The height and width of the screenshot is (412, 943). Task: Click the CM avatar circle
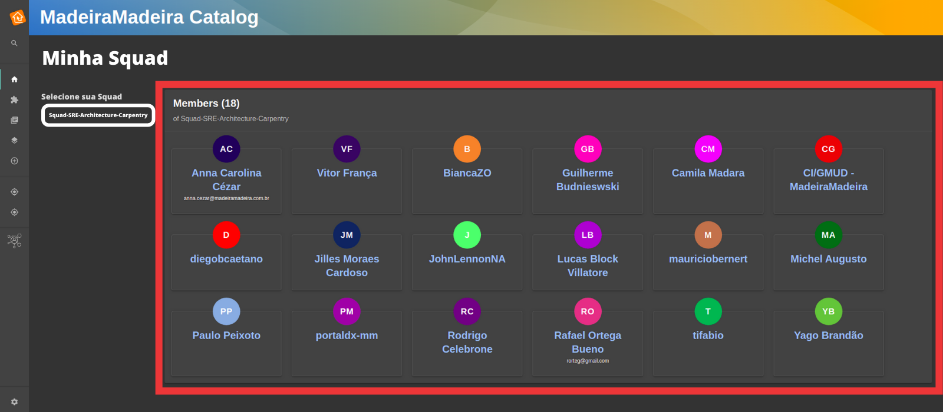tap(708, 149)
